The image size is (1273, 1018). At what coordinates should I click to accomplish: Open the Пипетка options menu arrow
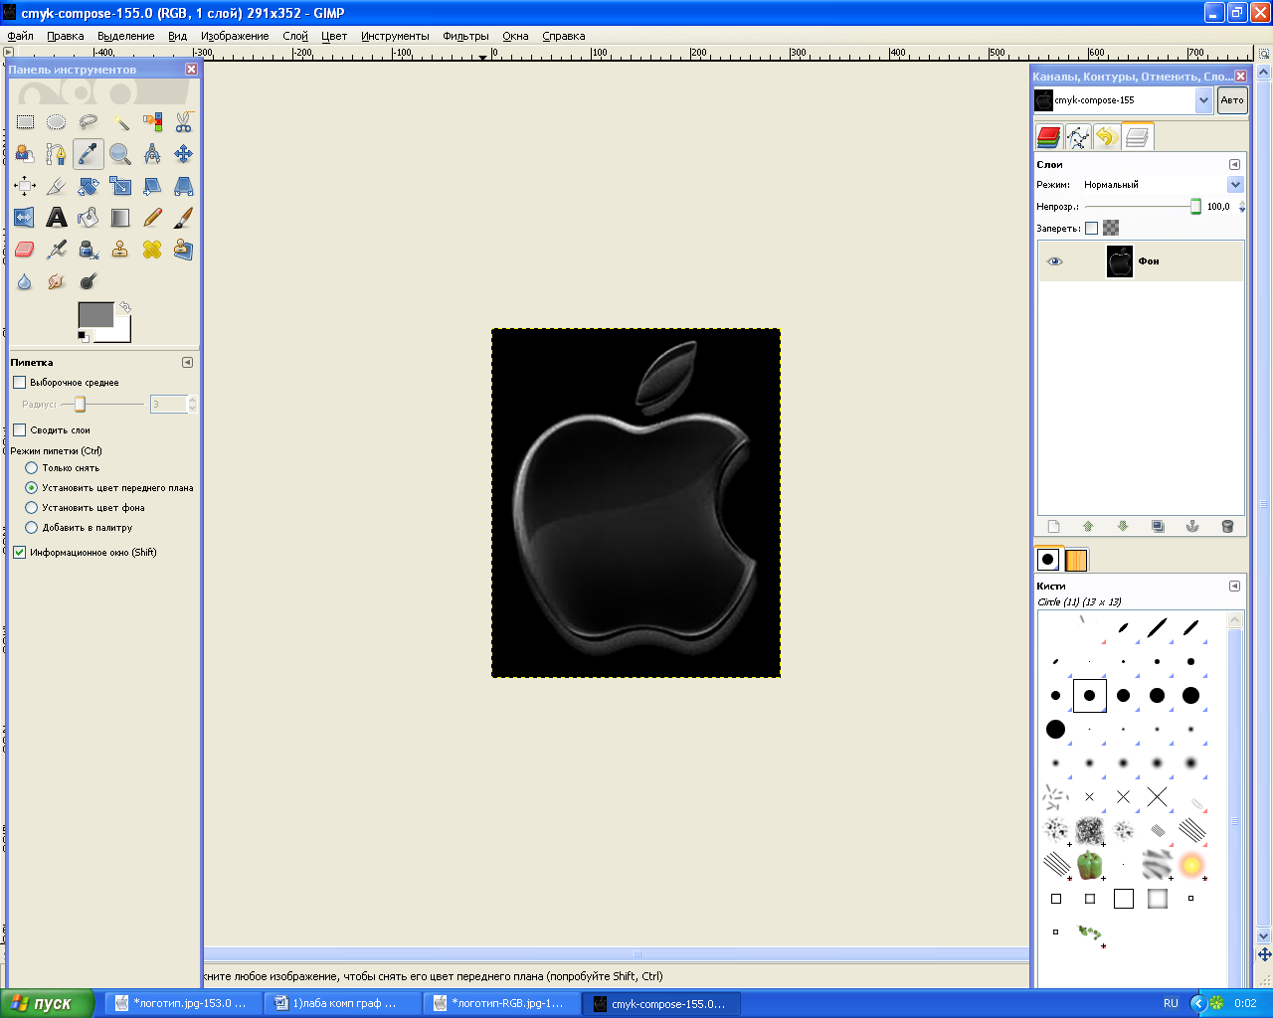click(187, 363)
